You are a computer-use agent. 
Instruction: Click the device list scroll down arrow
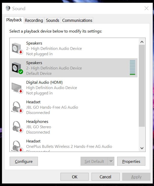[x=142, y=148]
